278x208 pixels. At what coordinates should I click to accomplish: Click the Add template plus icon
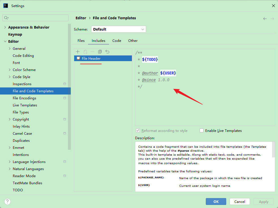point(78,52)
